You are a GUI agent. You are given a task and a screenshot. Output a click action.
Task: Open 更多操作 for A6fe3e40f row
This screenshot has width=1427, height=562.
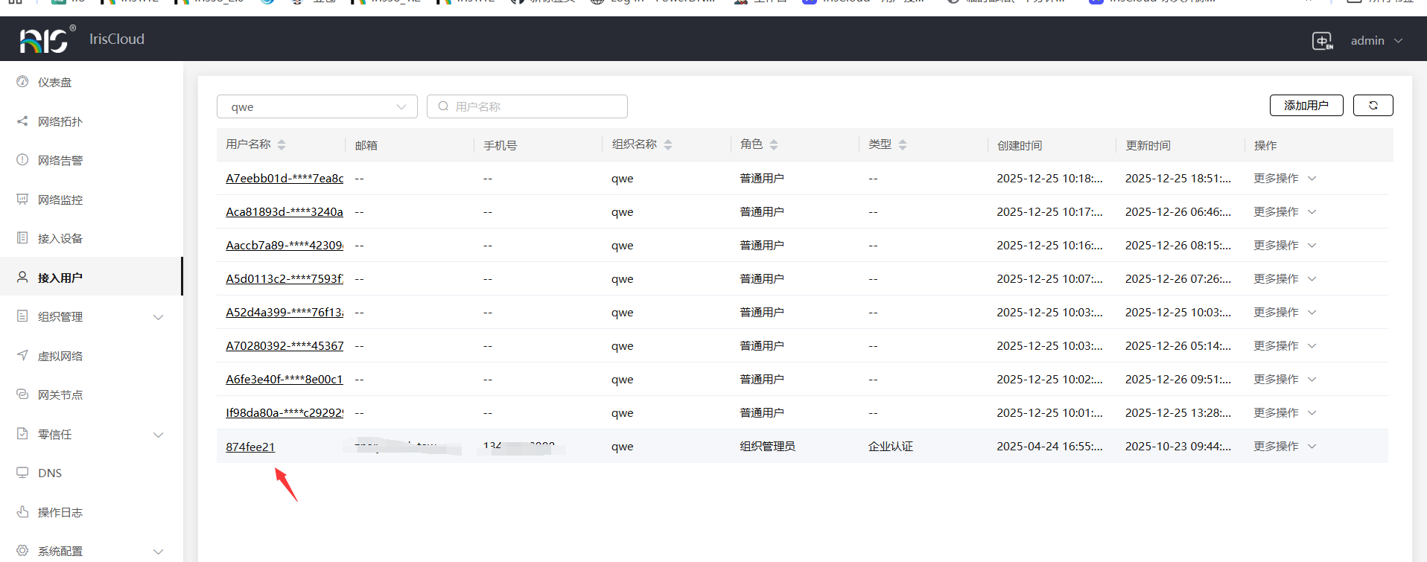1285,380
